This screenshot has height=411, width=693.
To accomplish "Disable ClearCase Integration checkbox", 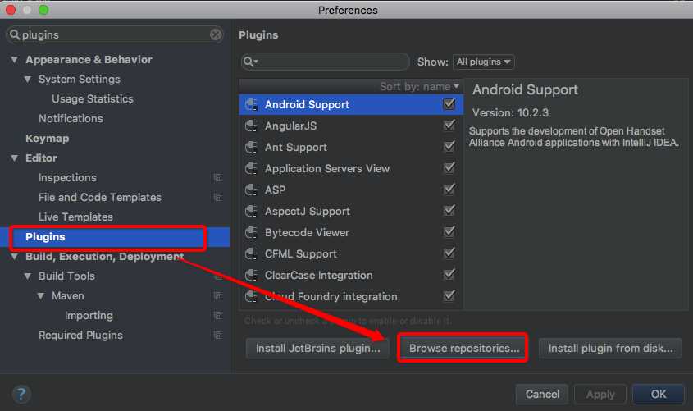I will coord(449,275).
